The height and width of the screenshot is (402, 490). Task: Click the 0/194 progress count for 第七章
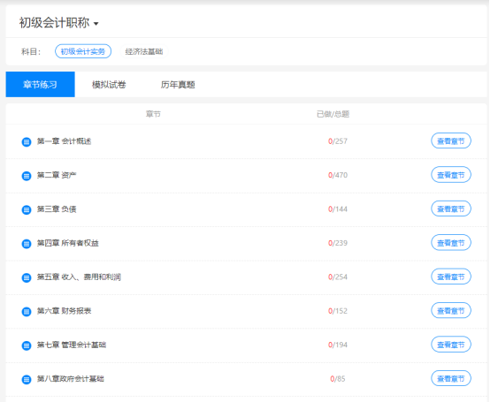[338, 345]
